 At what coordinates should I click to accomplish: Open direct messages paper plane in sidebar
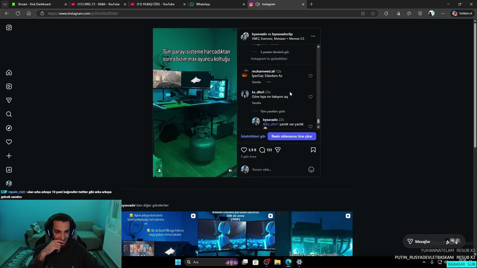click(9, 100)
